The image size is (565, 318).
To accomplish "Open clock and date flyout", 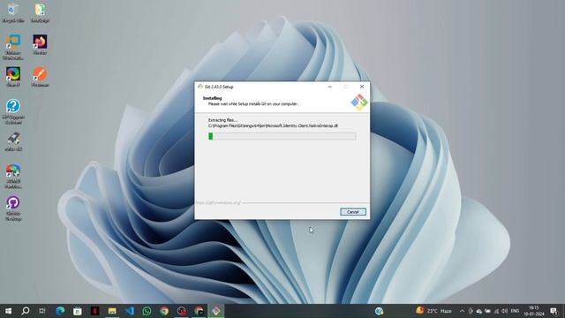I will [534, 311].
